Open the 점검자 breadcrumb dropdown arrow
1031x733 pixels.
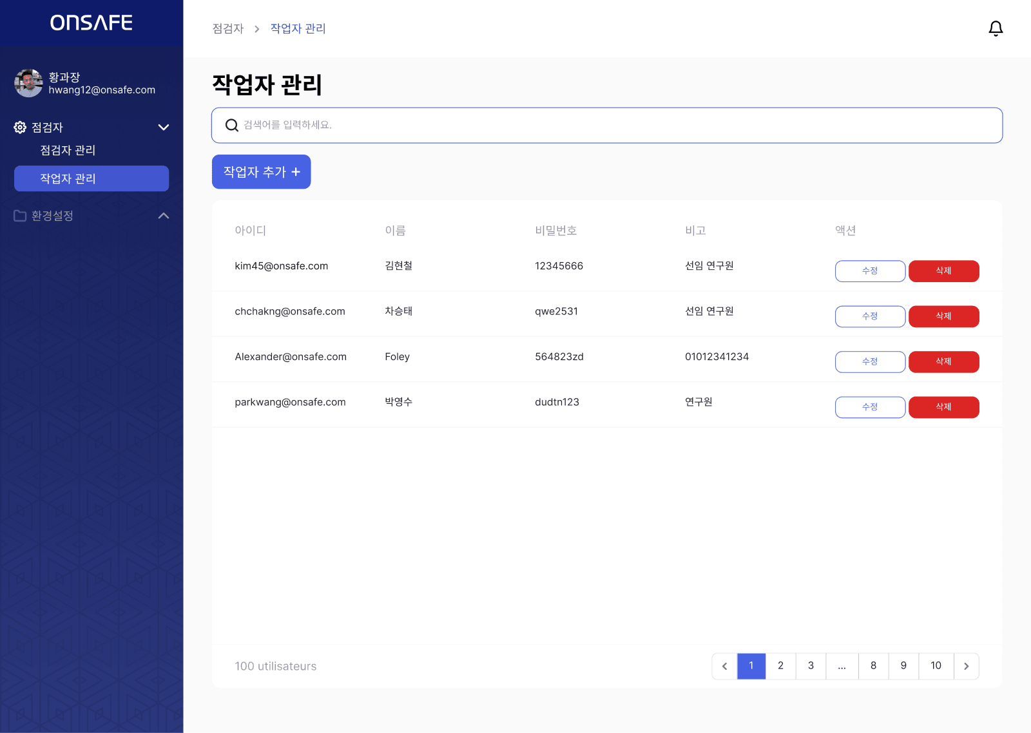coord(256,28)
